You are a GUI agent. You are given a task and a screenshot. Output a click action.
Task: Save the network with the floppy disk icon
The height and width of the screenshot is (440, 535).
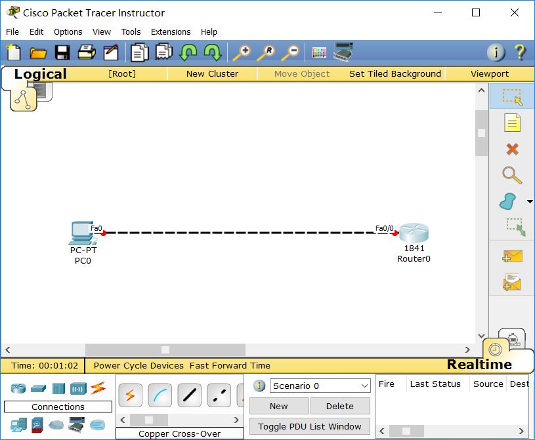(x=62, y=52)
